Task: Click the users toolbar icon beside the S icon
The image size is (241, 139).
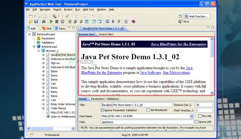Action: coord(76,22)
